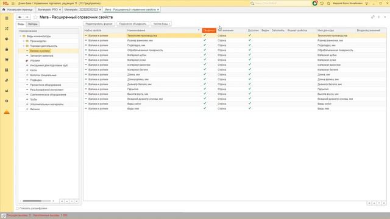390x219 pixels.
Task: Toggle the Создано checkmark in the Гарантия row
Action: (x=205, y=89)
